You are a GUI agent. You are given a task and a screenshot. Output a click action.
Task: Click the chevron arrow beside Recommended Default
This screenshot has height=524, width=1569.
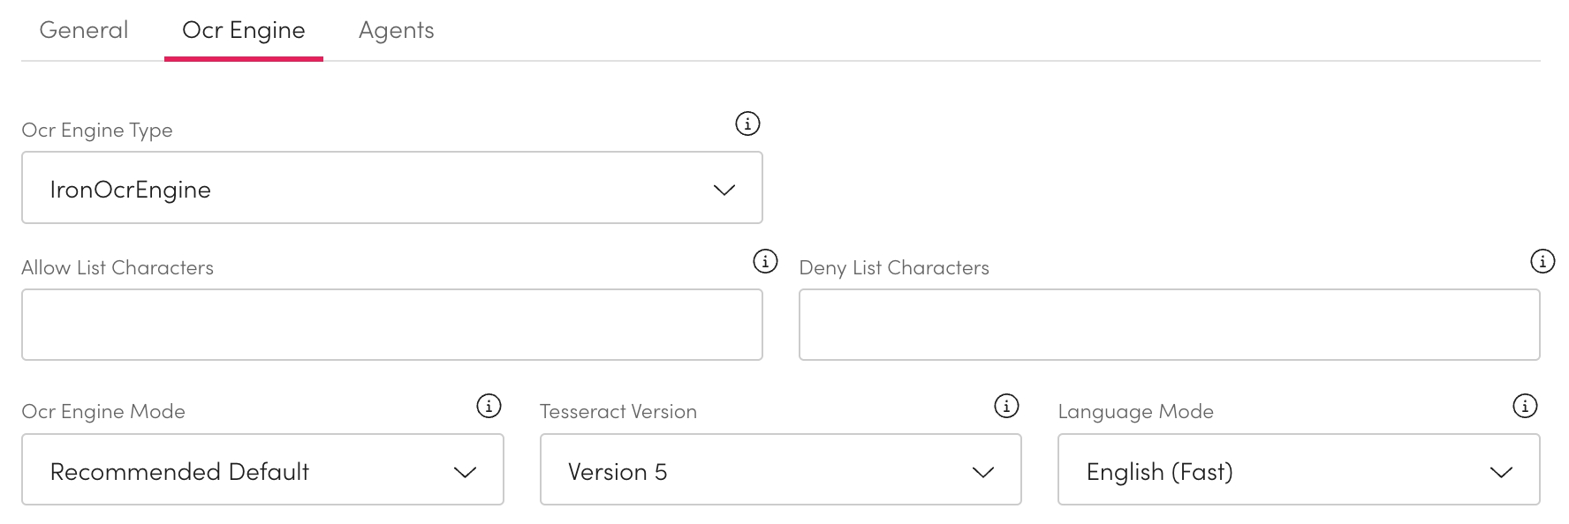tap(465, 473)
